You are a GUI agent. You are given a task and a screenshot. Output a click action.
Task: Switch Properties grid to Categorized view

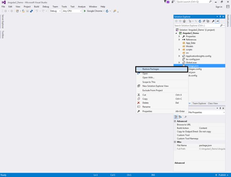pos(176,117)
